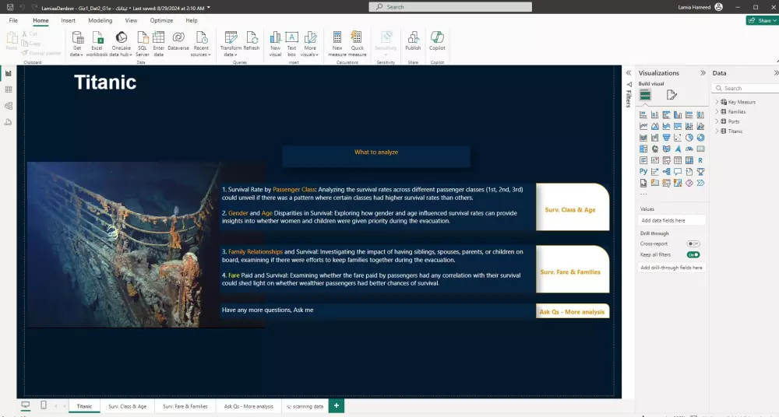Switch to Table view in left sidebar
The width and height of the screenshot is (779, 417).
9,89
